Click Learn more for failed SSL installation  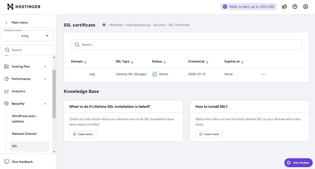[83, 134]
